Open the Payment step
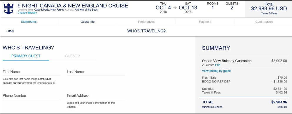The image size is (292, 114). coord(205,22)
